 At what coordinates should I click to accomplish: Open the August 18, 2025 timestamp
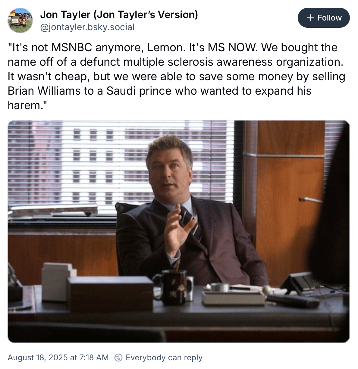click(58, 358)
